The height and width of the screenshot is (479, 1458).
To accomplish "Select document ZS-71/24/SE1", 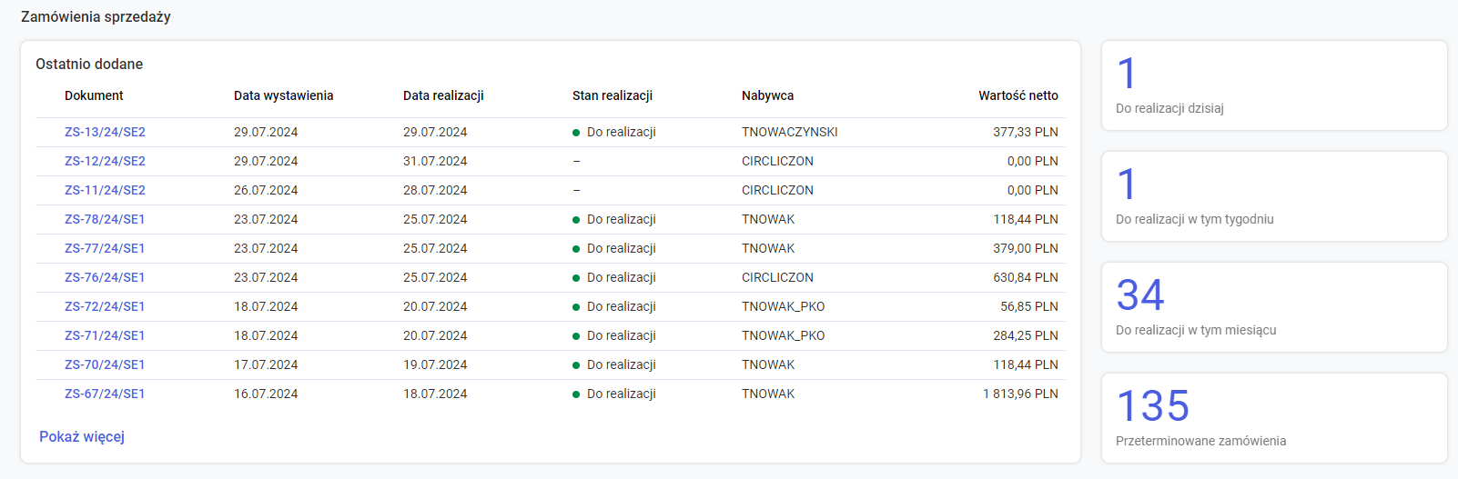I will (x=105, y=335).
